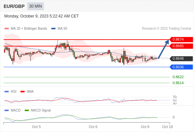
Task: Click the 9MA red legend marker
Action: pos(22,92)
